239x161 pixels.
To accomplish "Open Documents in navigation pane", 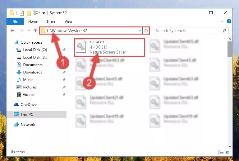I will (x=33, y=65).
